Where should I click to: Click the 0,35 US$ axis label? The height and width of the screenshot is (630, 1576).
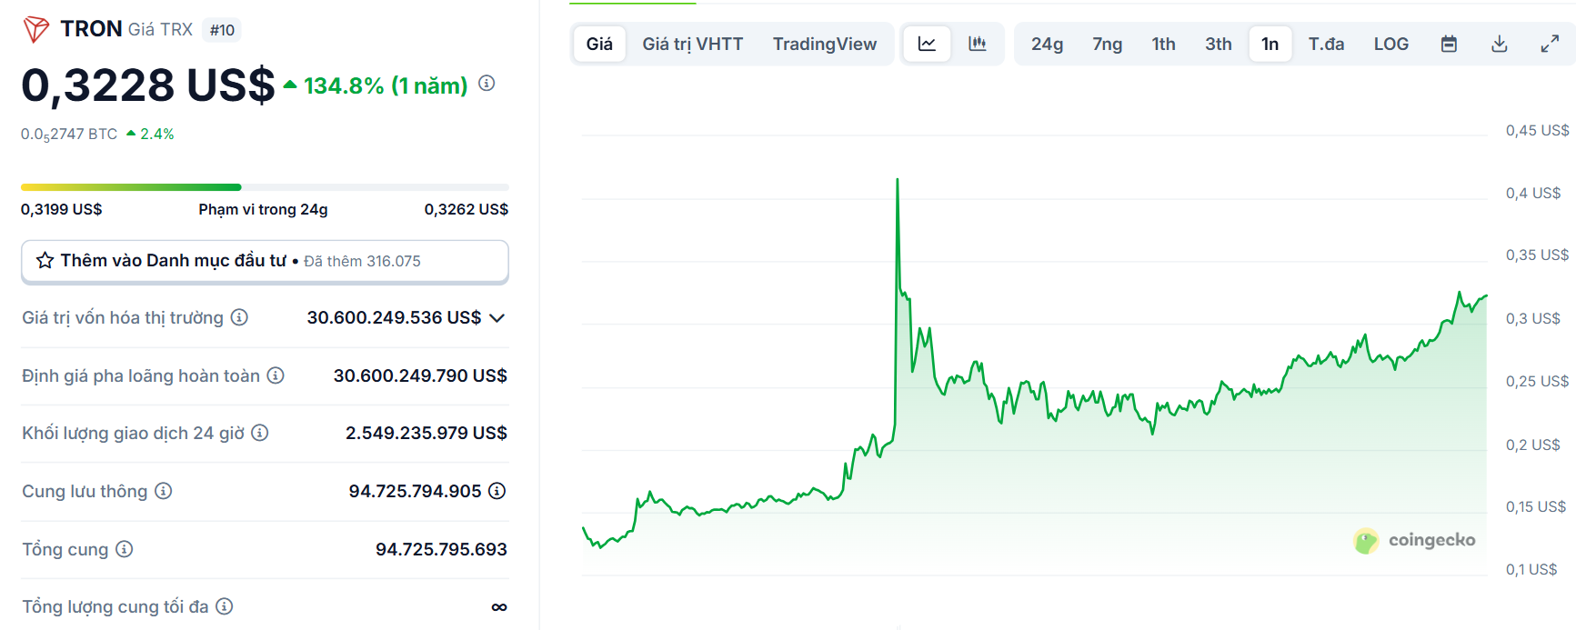1537,255
